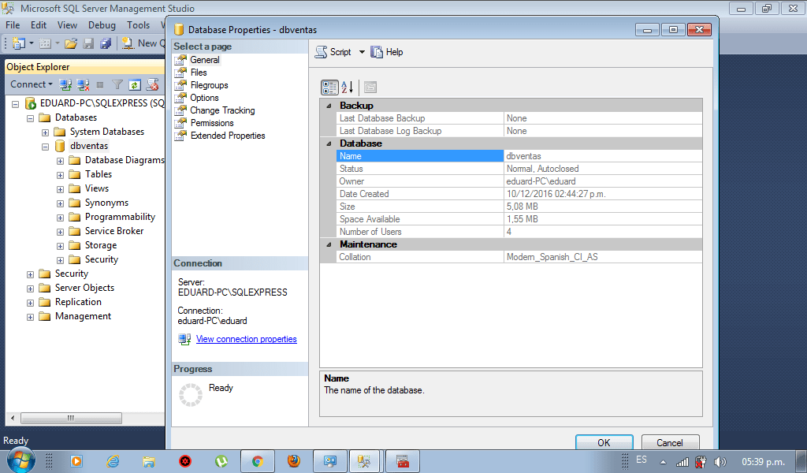The image size is (807, 473).
Task: Select the Files page
Action: coord(199,73)
